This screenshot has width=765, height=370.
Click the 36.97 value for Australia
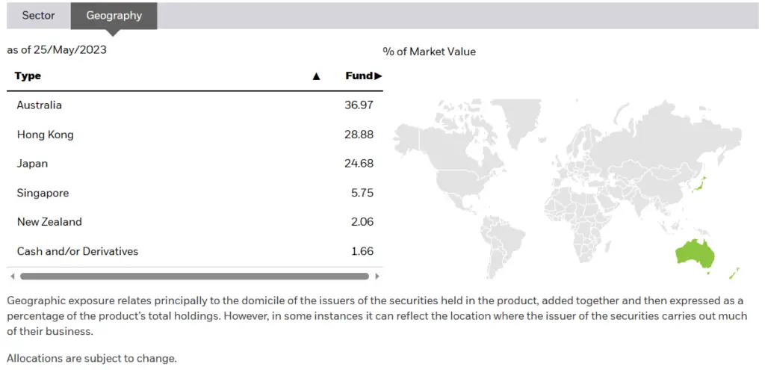pyautogui.click(x=359, y=105)
